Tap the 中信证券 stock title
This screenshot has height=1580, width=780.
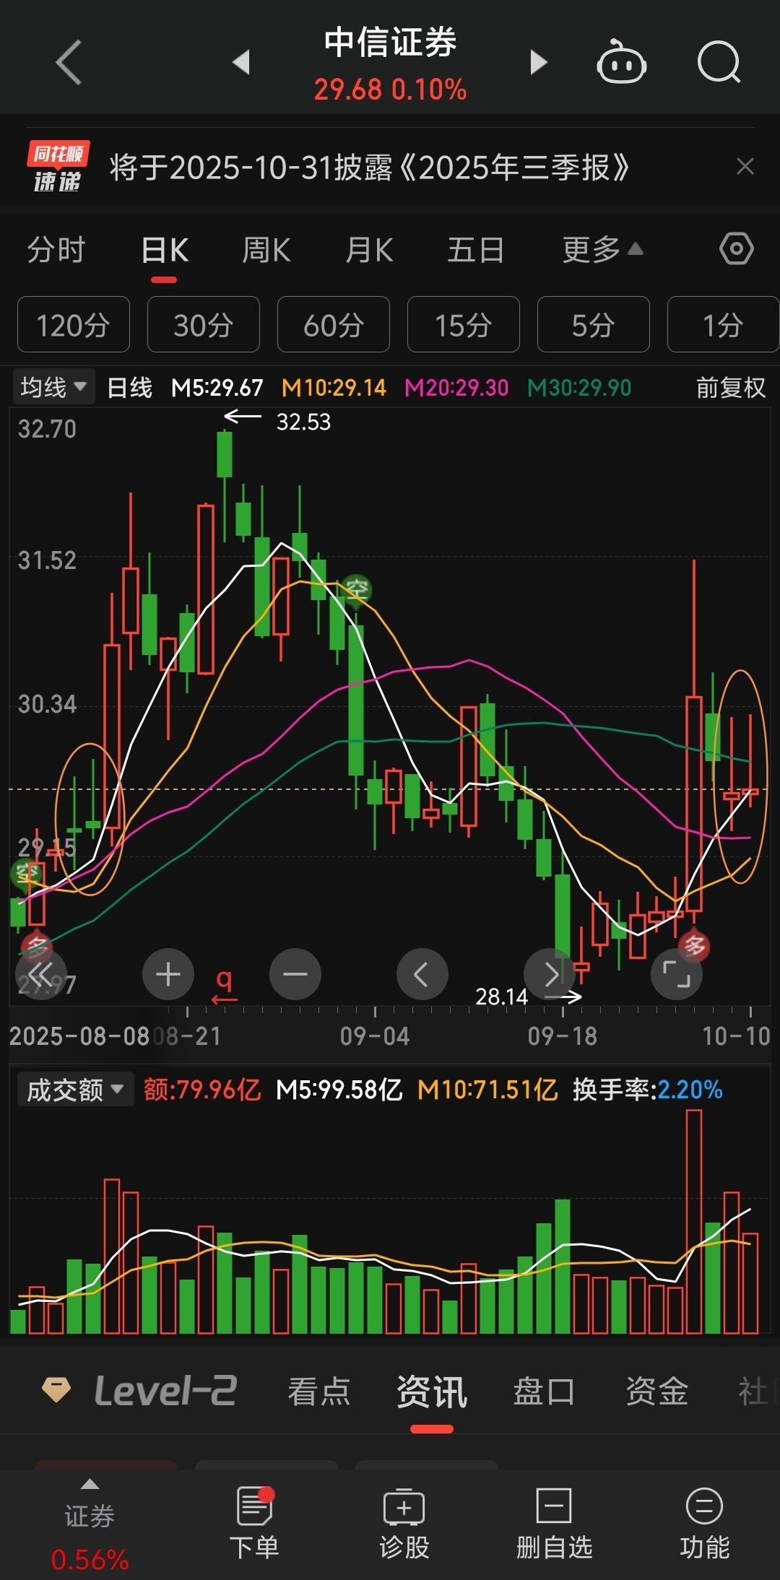(390, 42)
